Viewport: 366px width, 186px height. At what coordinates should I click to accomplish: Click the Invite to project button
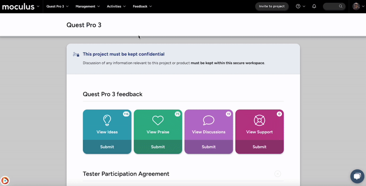(x=272, y=6)
